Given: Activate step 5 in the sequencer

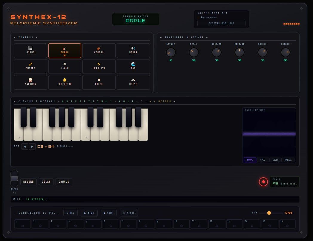Looking at the screenshot, I should (93, 224).
